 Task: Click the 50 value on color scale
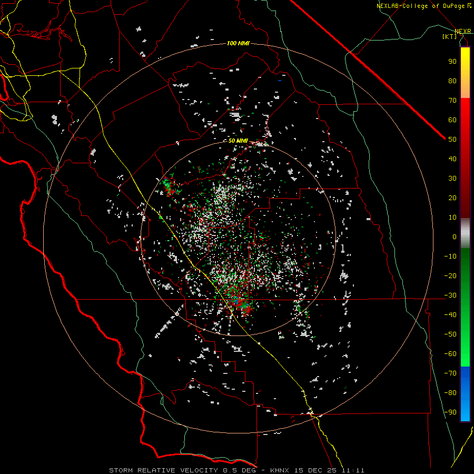(x=452, y=140)
